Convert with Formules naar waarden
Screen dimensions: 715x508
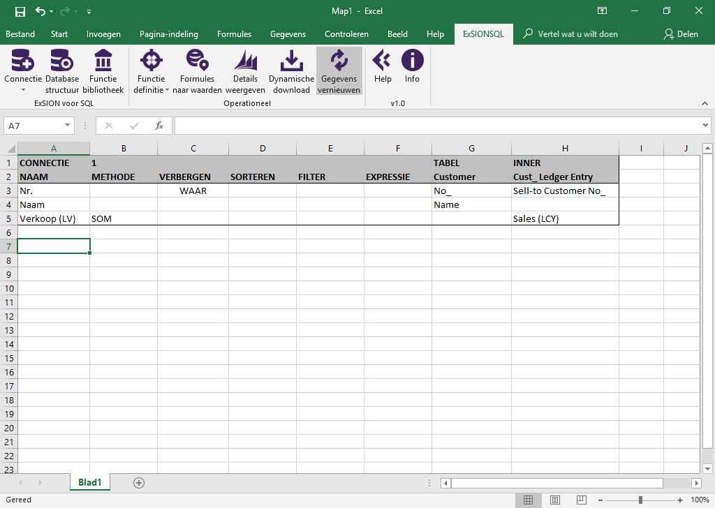(x=197, y=71)
